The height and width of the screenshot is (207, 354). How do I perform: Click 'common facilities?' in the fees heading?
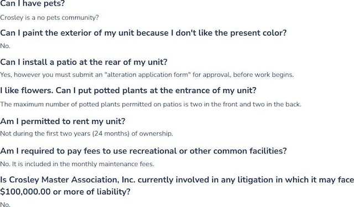click(249, 151)
